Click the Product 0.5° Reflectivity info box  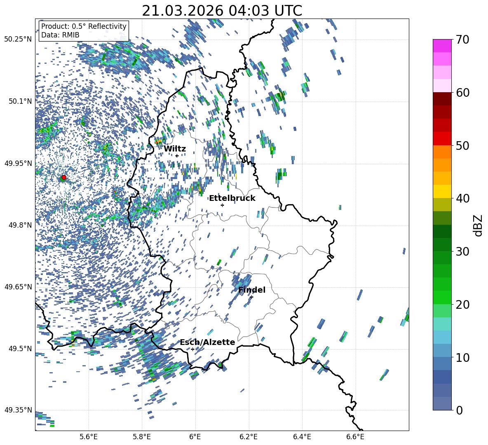(84, 31)
